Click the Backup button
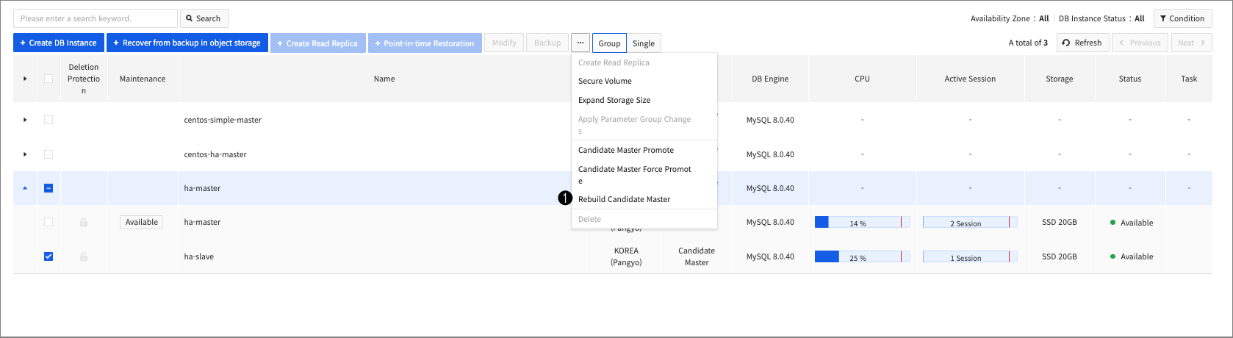Viewport: 1233px width, 338px height. [x=547, y=43]
